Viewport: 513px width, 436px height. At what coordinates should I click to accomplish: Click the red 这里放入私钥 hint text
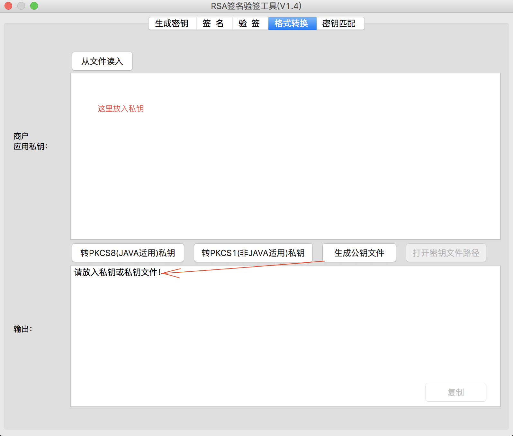121,109
